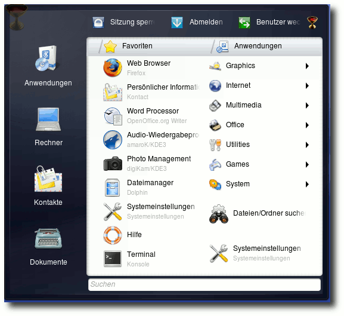This screenshot has width=344, height=316.
Task: Open digiKam Photo Management camera icon
Action: tap(113, 164)
